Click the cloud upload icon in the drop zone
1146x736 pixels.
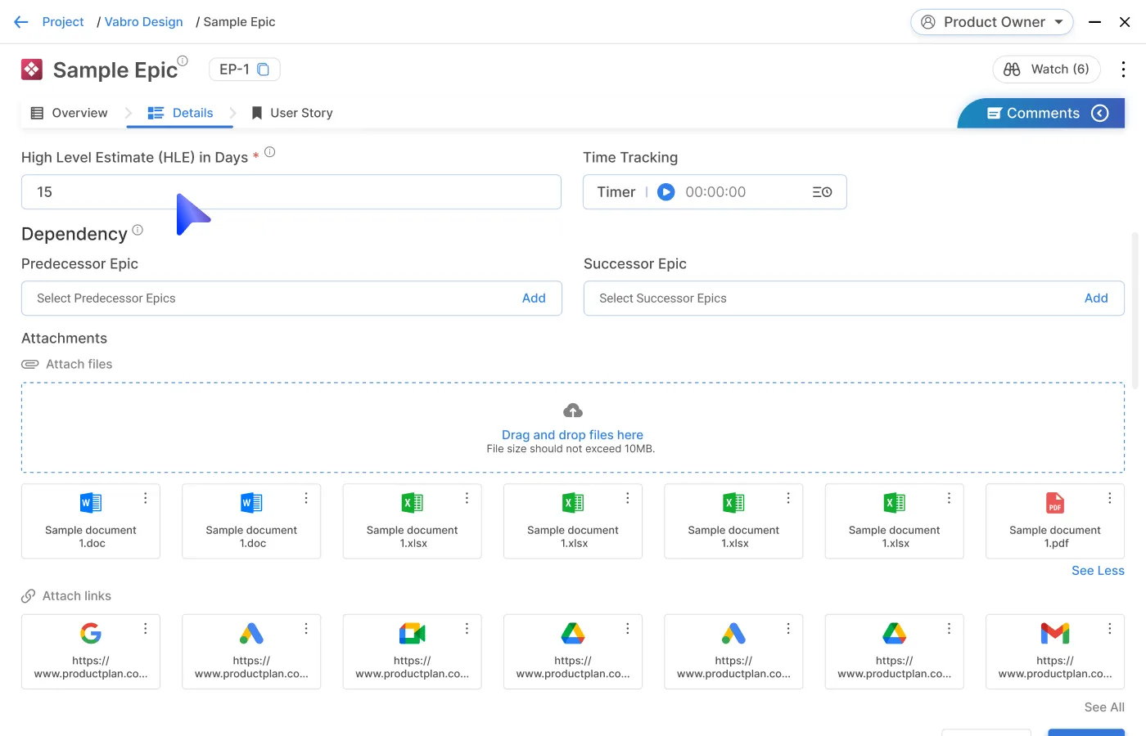(x=573, y=411)
